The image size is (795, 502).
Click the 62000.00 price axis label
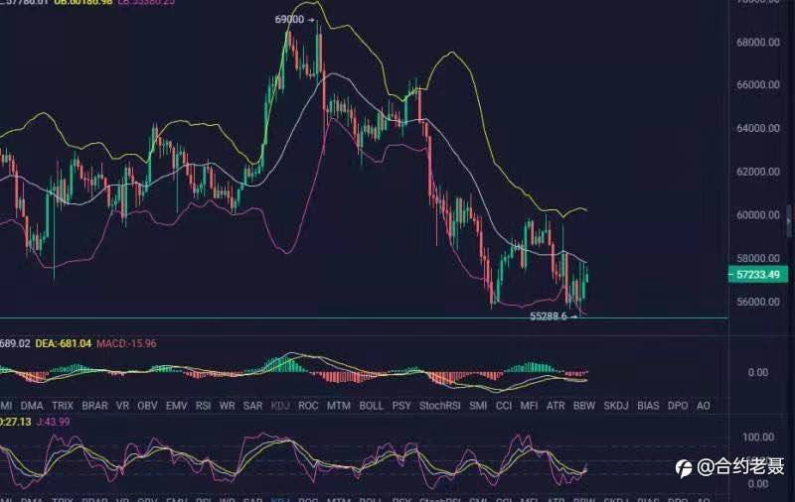click(x=758, y=172)
